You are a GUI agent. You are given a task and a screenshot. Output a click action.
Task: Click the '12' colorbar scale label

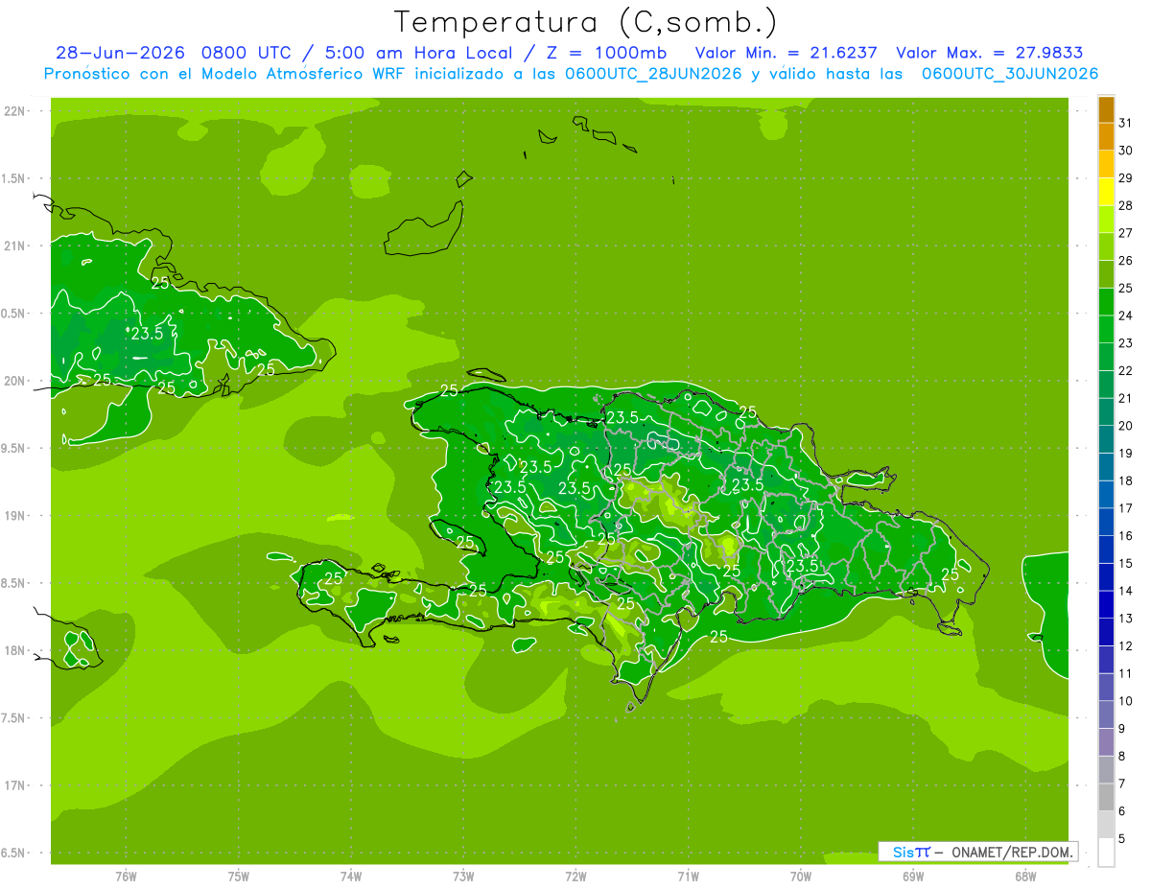(x=1125, y=645)
